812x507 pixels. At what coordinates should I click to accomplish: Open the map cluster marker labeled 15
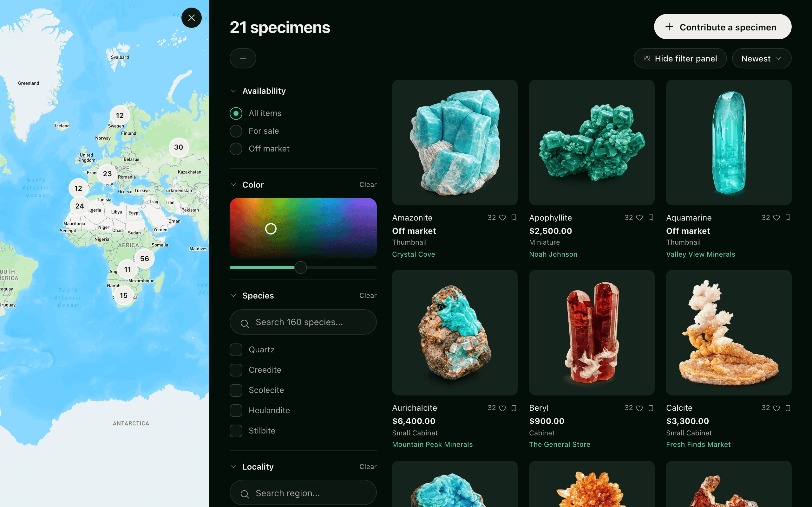tap(124, 295)
